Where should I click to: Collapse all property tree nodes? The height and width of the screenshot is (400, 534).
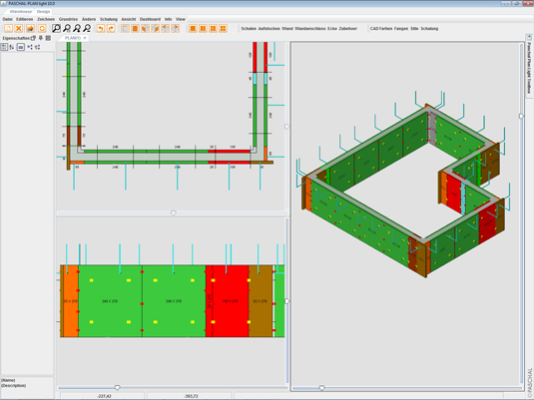(x=38, y=47)
